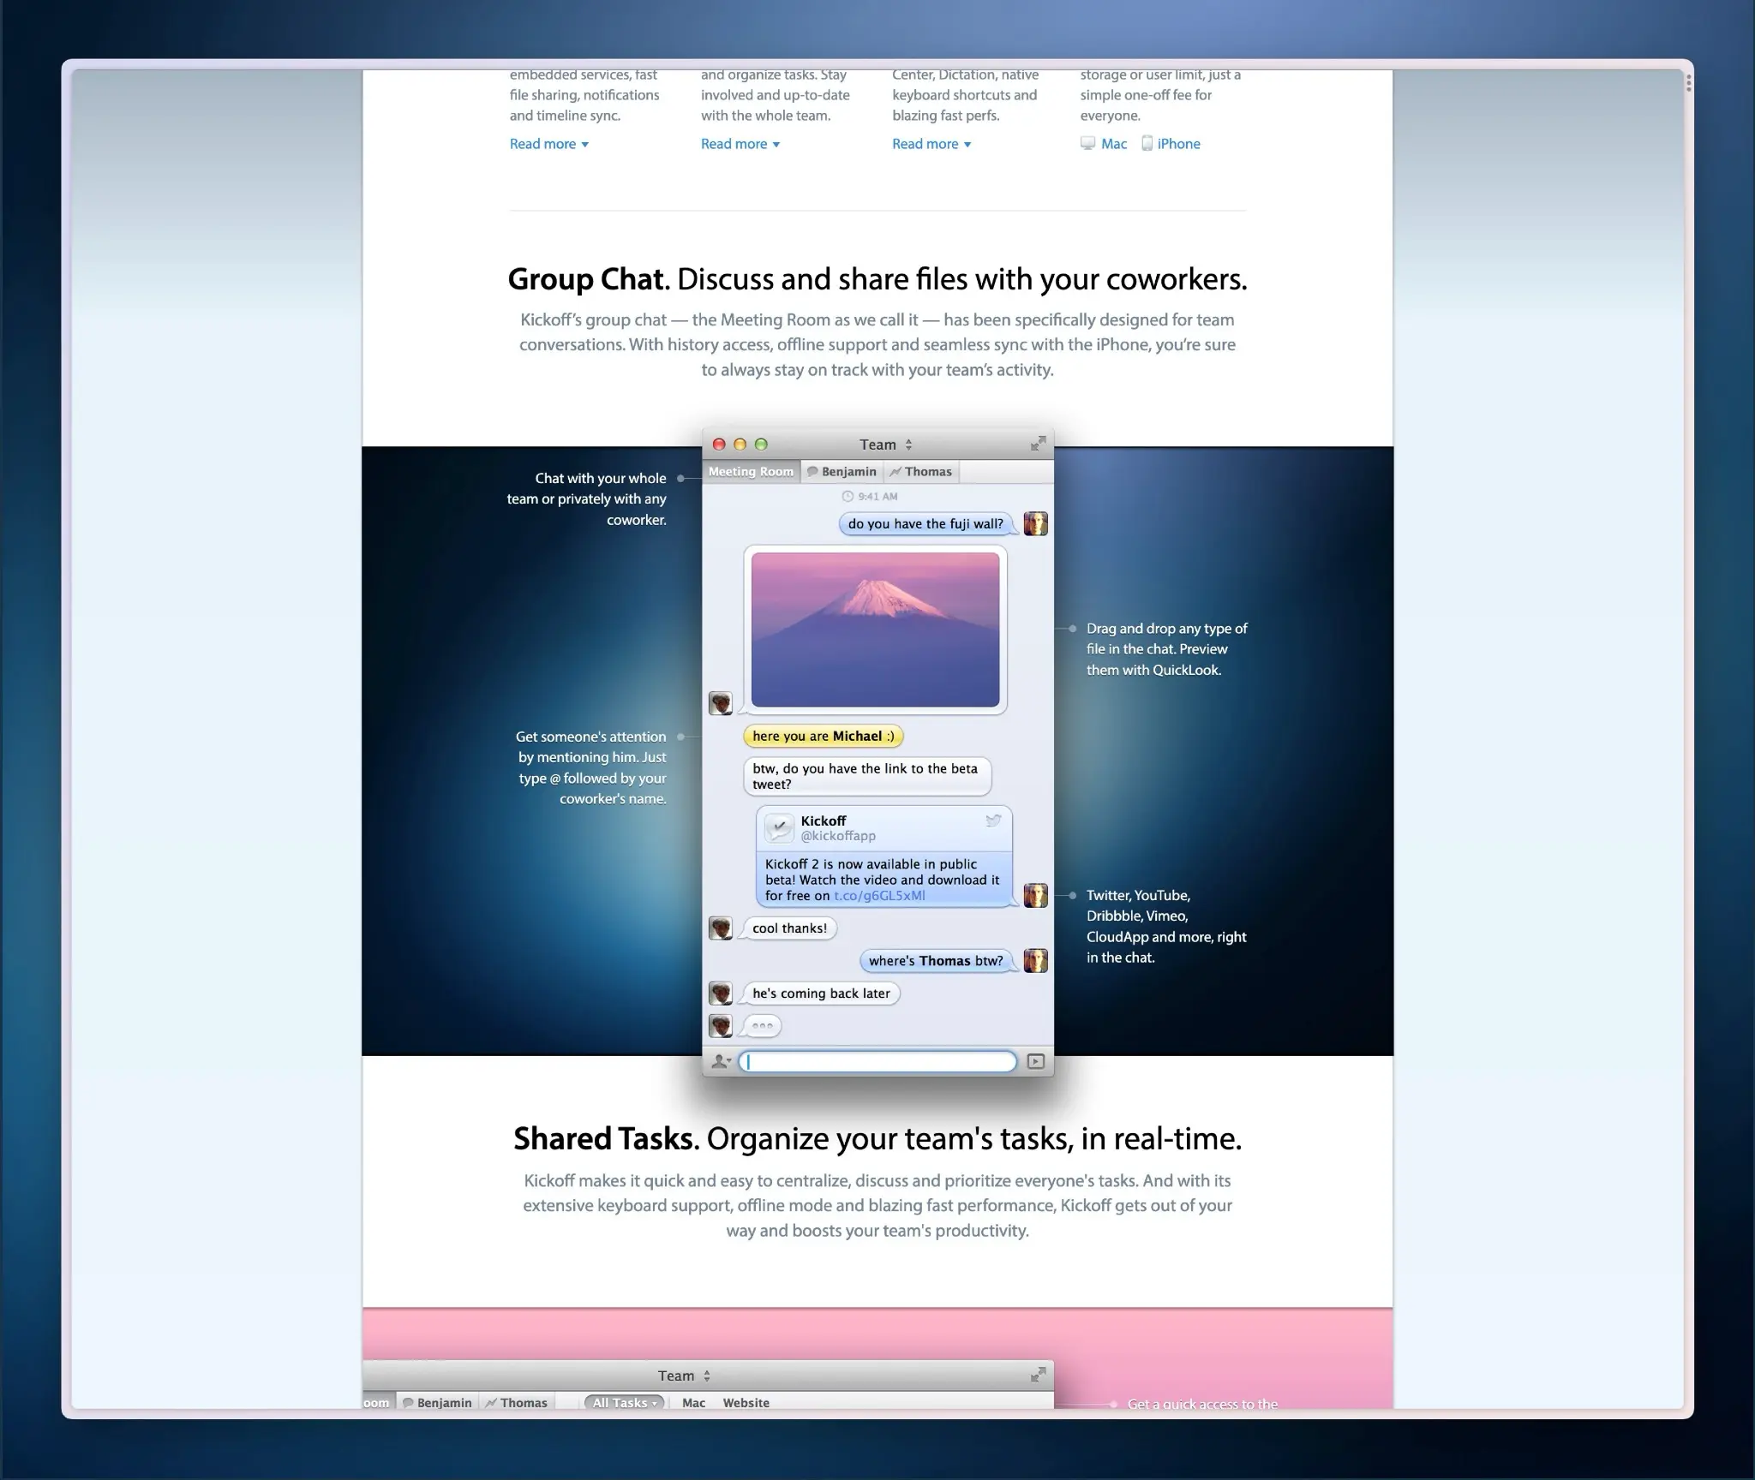Open Team switcher in the tasks window
1755x1480 pixels.
(x=684, y=1376)
